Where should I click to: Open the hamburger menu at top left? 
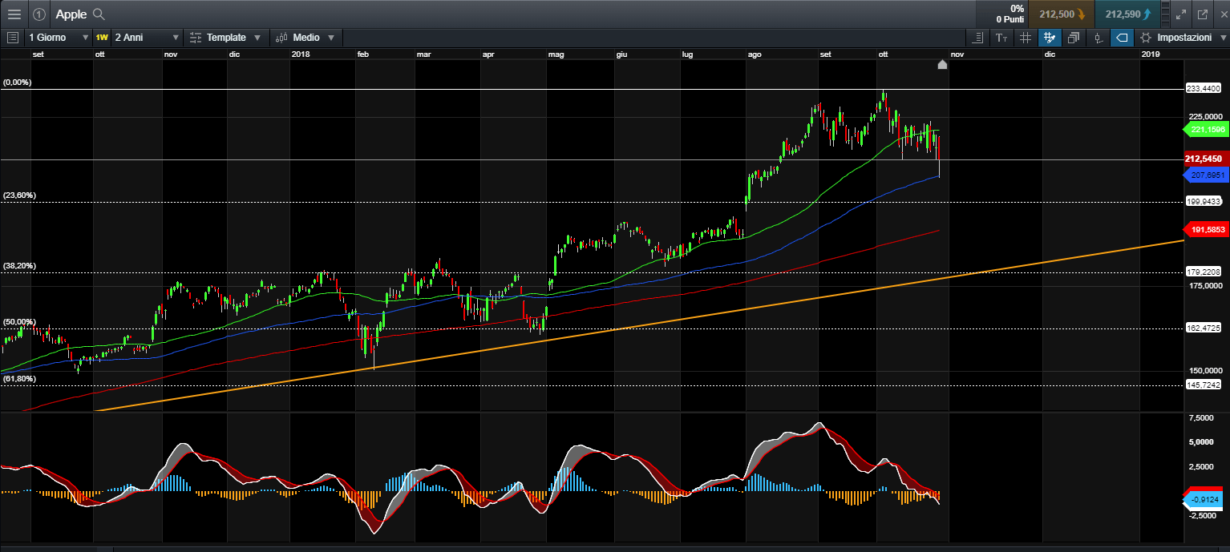[14, 14]
